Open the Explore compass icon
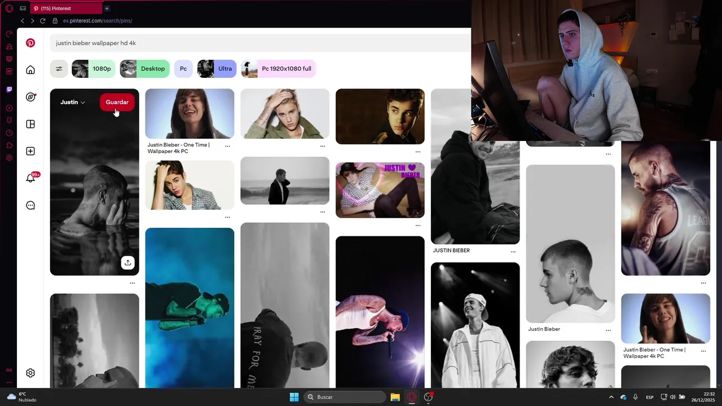Screen dimensions: 722x406 tap(30, 97)
